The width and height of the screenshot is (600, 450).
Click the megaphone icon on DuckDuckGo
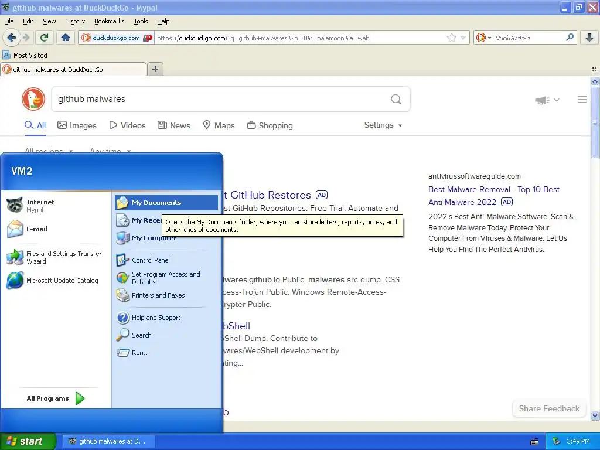coord(542,100)
